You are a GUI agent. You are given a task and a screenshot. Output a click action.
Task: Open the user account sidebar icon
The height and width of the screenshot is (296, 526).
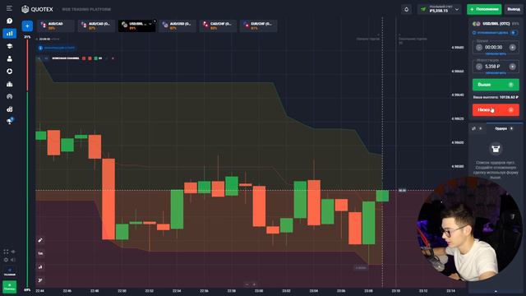point(9,58)
